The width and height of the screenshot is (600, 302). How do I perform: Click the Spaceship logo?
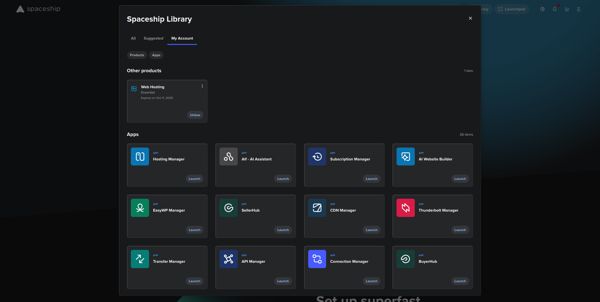pos(38,9)
